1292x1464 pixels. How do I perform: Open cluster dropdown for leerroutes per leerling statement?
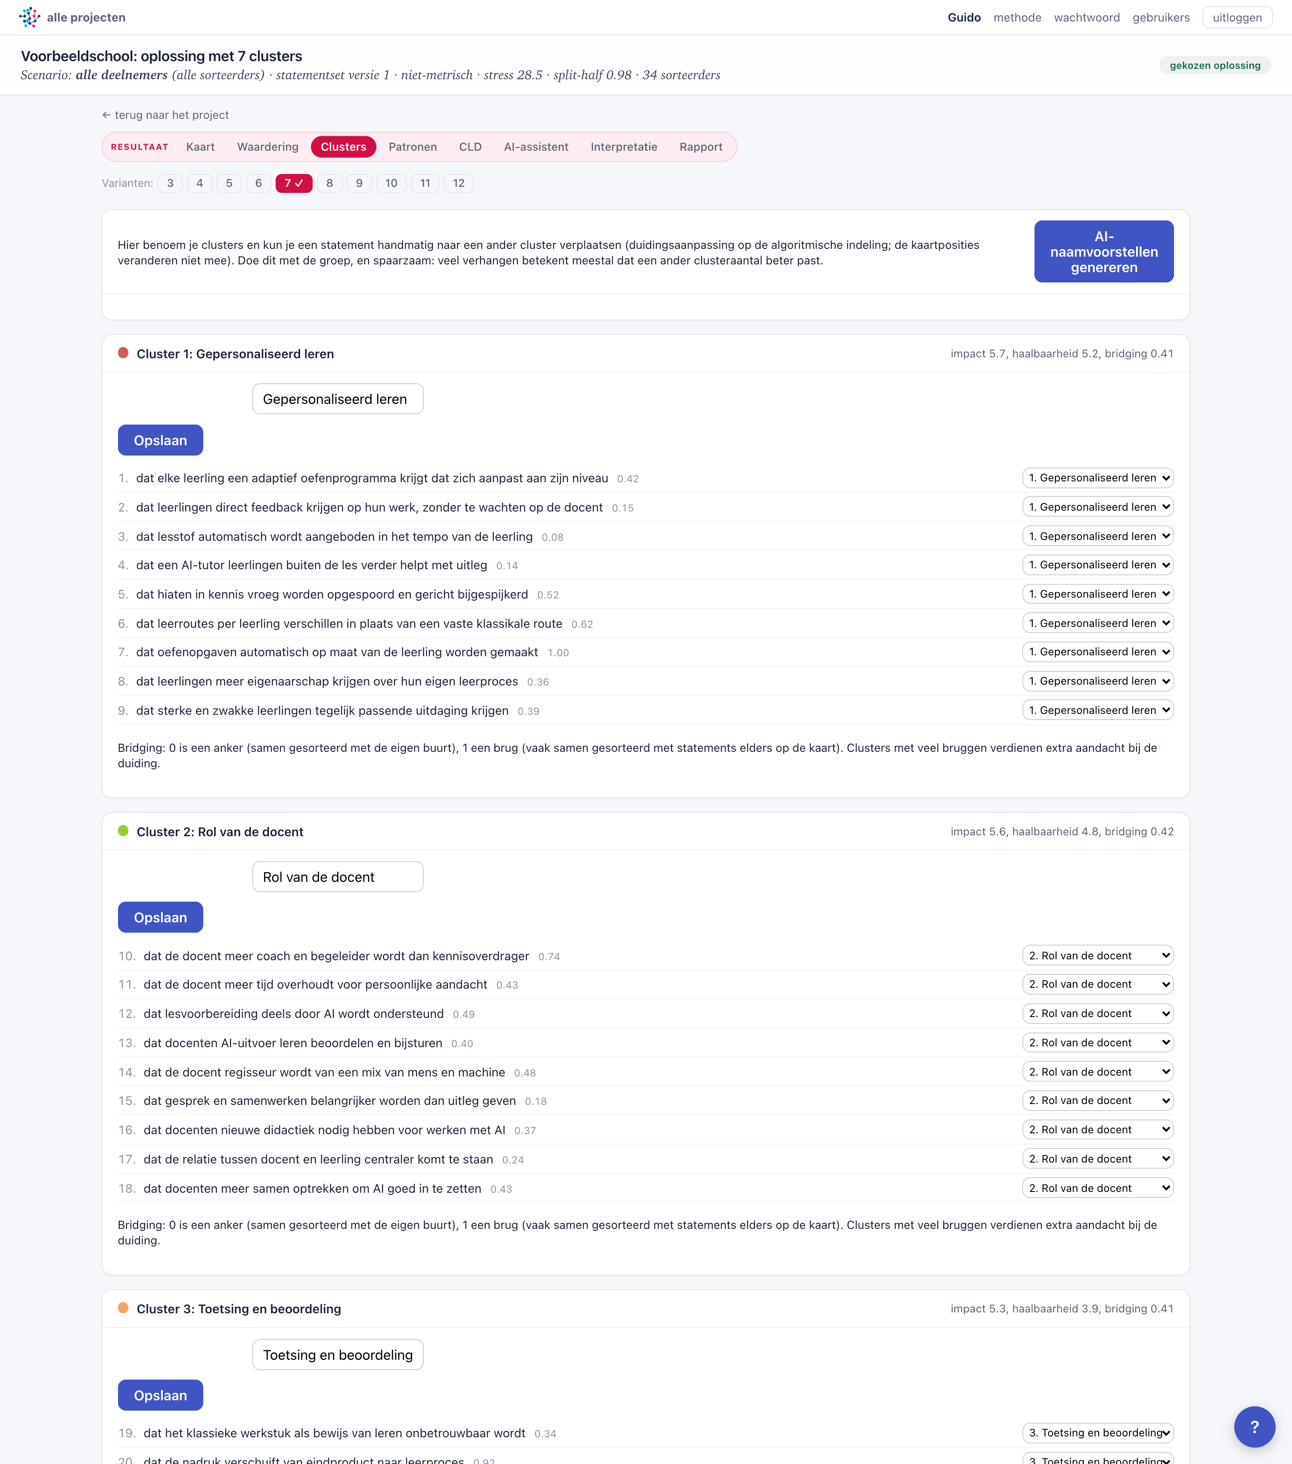(1098, 623)
